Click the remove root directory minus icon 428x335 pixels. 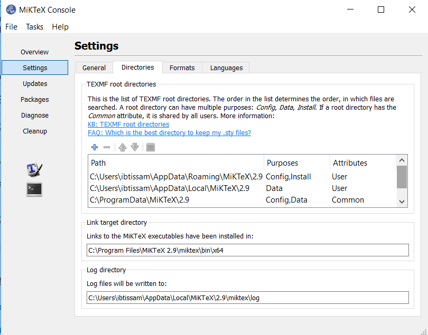(107, 147)
